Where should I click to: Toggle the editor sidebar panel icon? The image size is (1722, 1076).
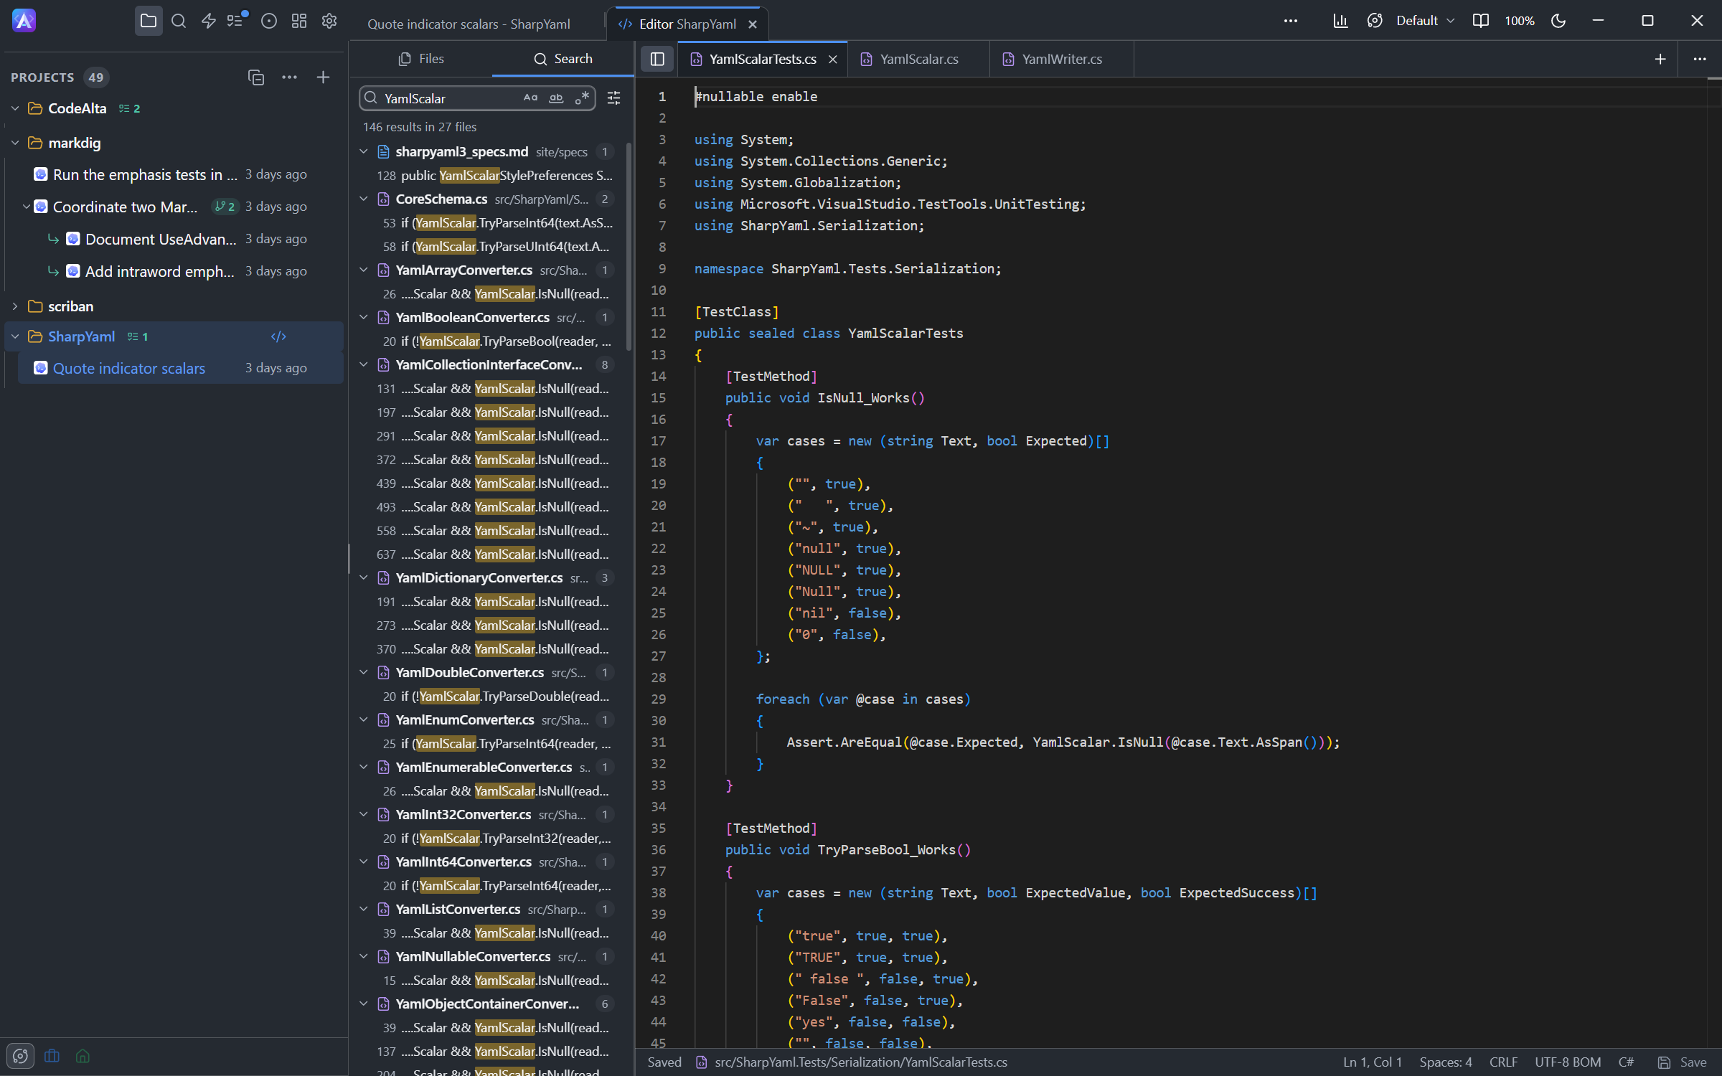(657, 59)
